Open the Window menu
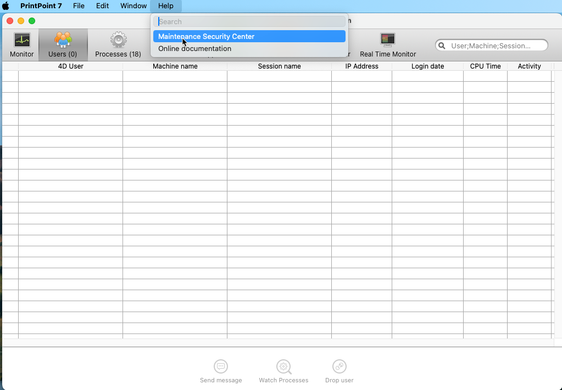Viewport: 562px width, 390px height. pos(133,5)
